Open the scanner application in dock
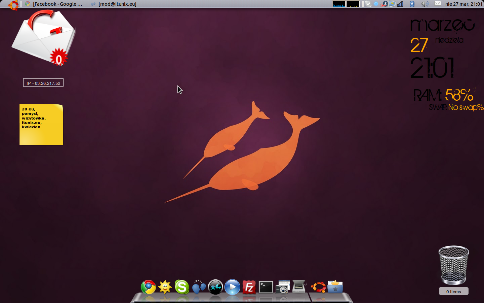This screenshot has height=303, width=484. click(x=299, y=287)
